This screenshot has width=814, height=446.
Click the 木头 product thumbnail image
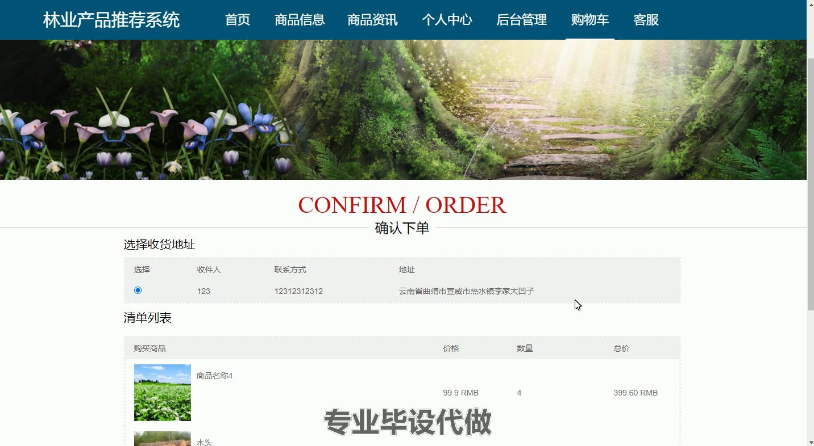tap(163, 439)
